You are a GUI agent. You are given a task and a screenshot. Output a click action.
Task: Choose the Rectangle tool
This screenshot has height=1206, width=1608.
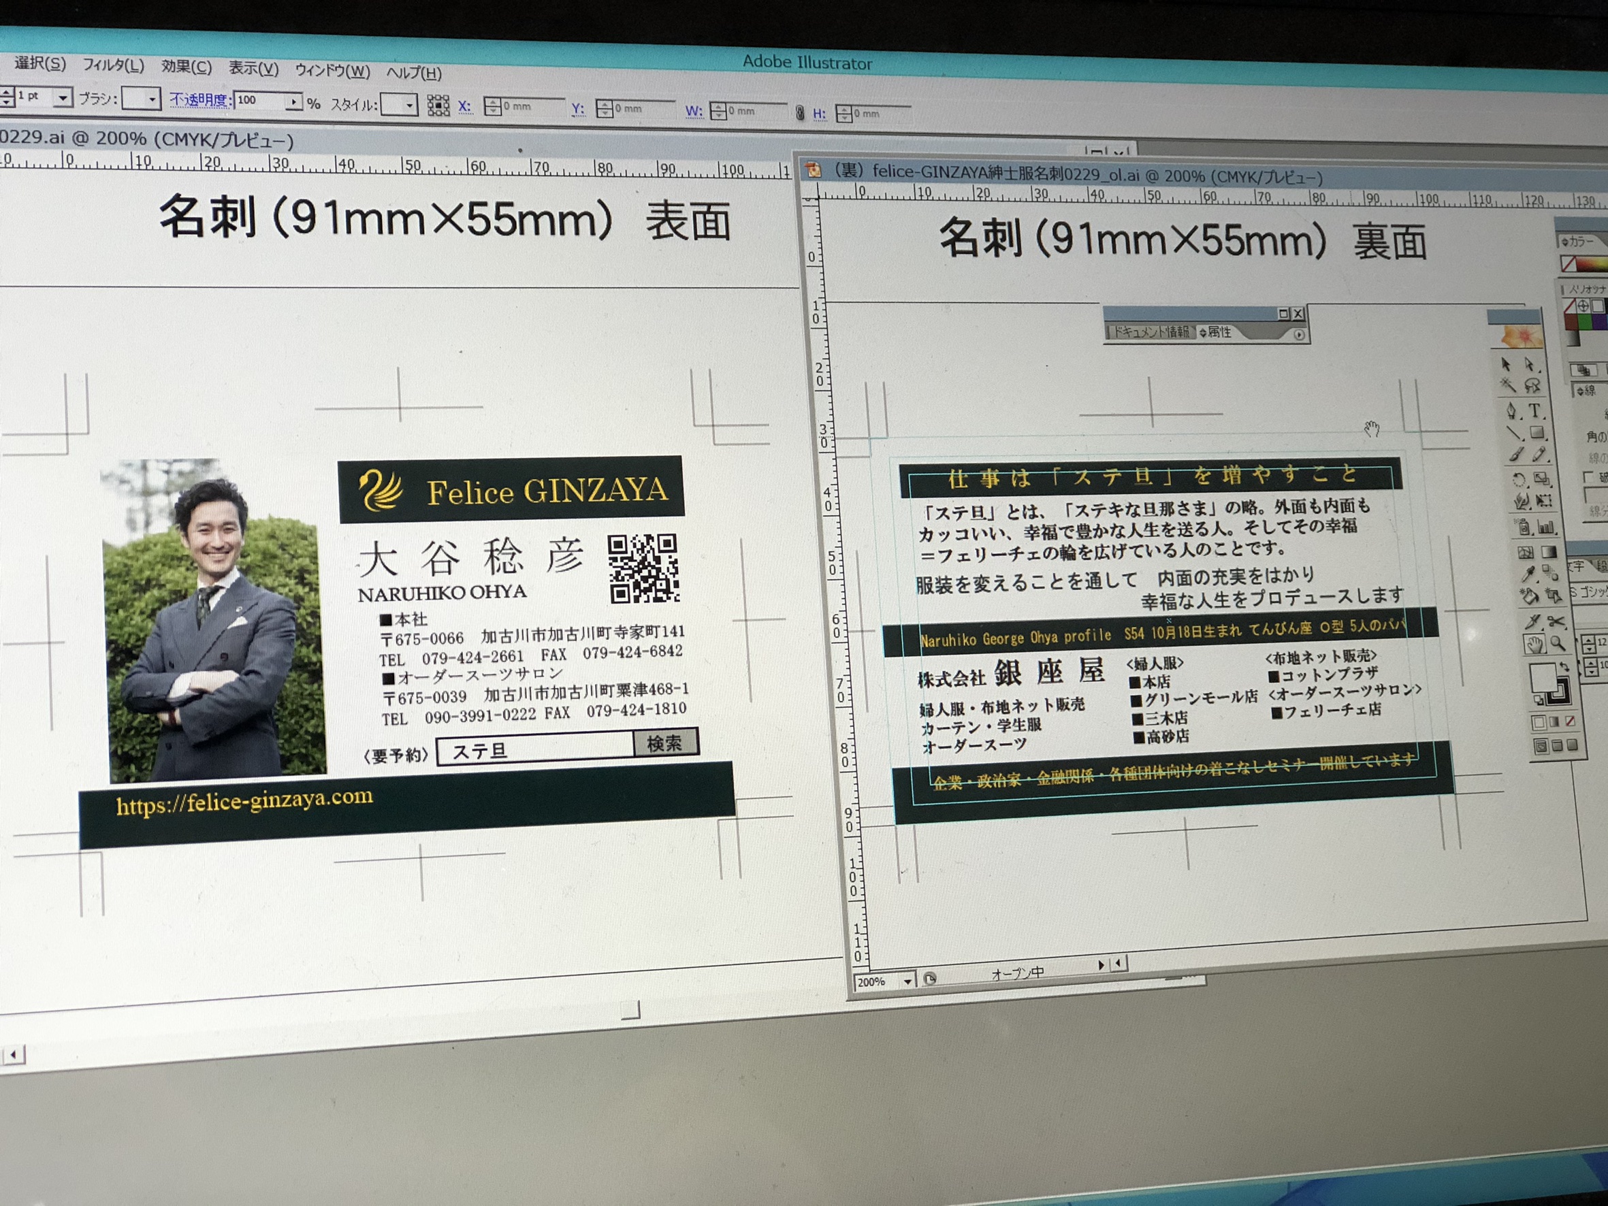1537,431
